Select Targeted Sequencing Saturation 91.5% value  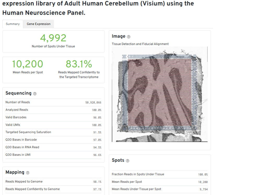click(97, 132)
